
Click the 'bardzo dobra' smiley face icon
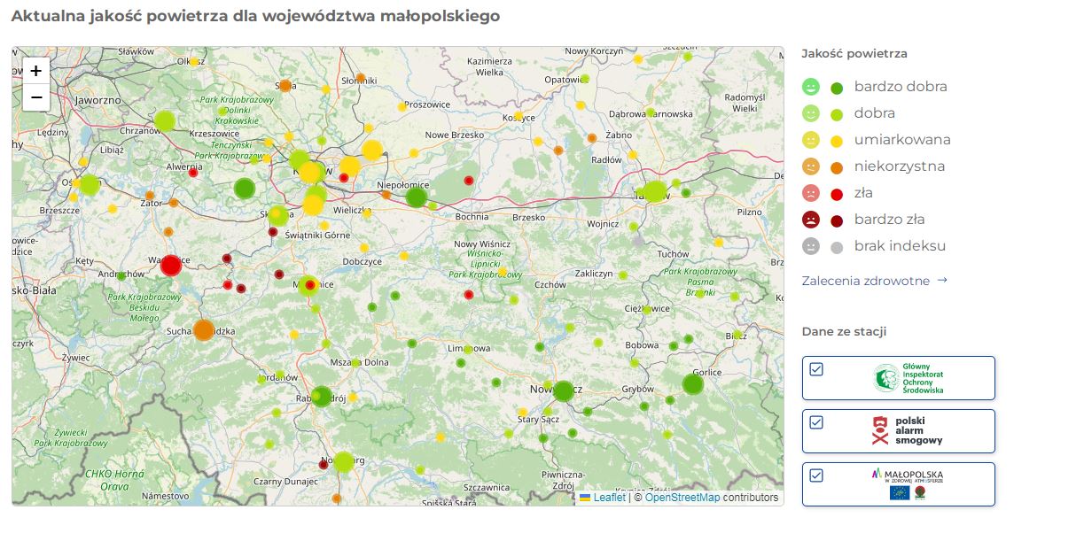pyautogui.click(x=811, y=87)
